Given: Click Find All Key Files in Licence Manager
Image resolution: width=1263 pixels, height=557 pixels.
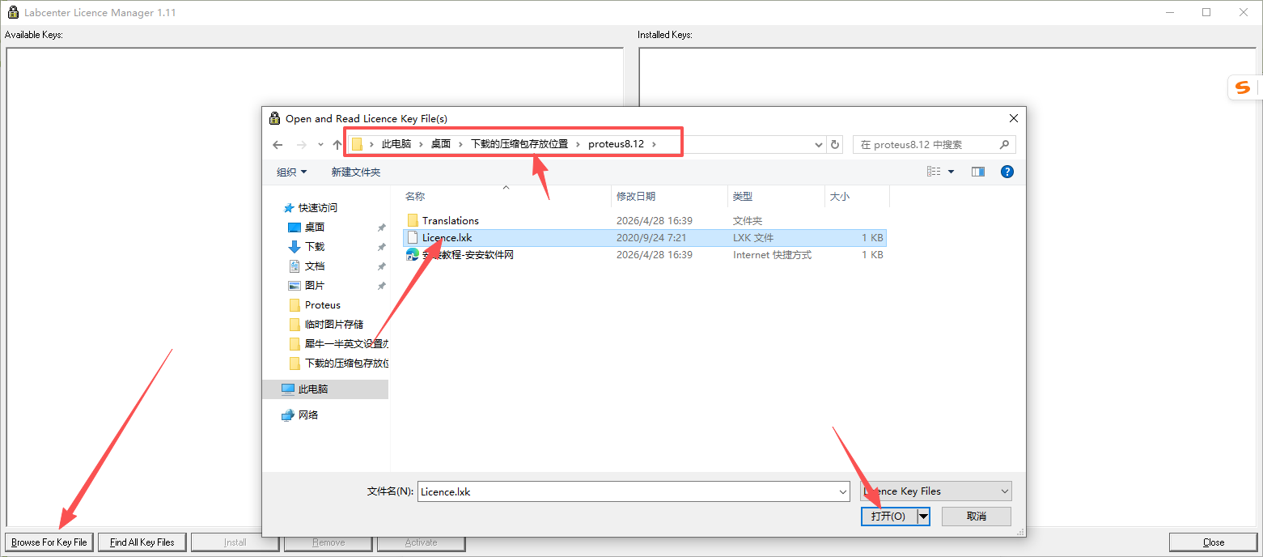Looking at the screenshot, I should click(x=142, y=542).
